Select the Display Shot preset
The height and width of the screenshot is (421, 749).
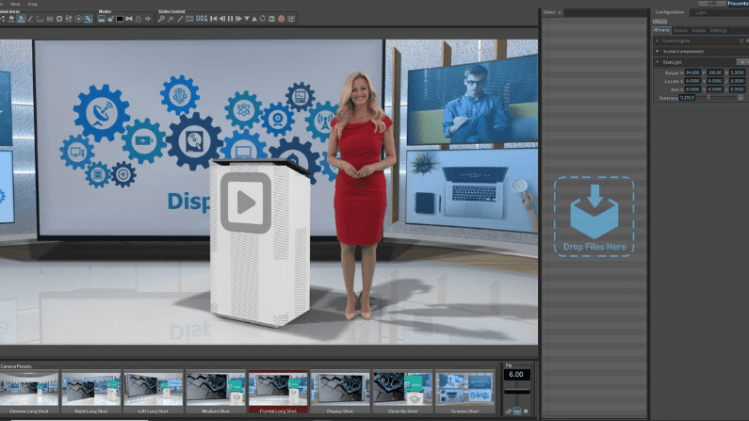click(x=340, y=392)
